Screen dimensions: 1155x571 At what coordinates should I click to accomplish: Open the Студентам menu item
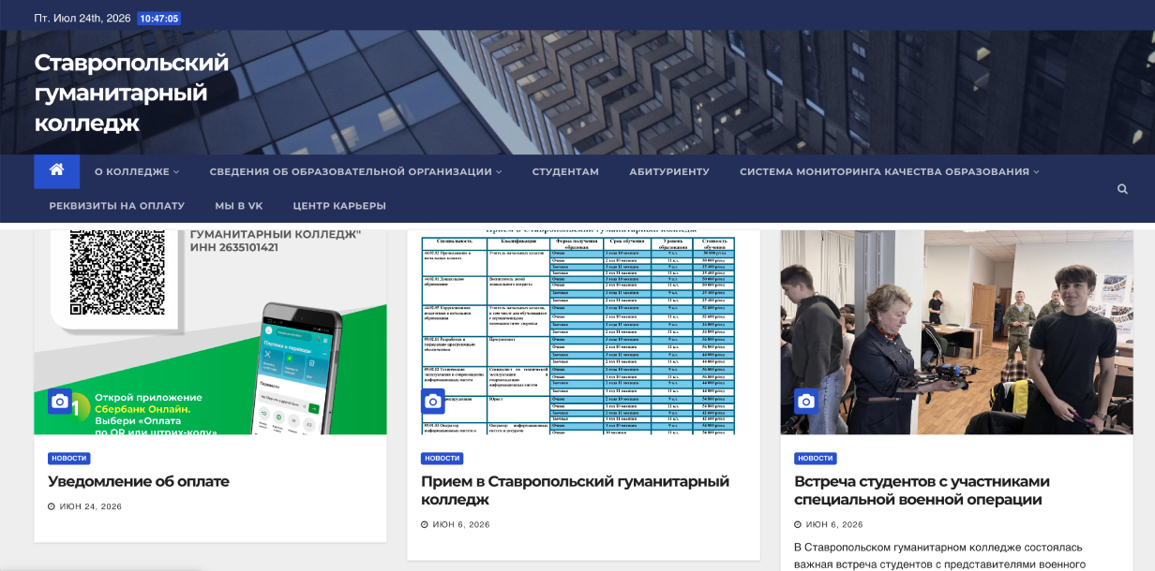coord(565,171)
